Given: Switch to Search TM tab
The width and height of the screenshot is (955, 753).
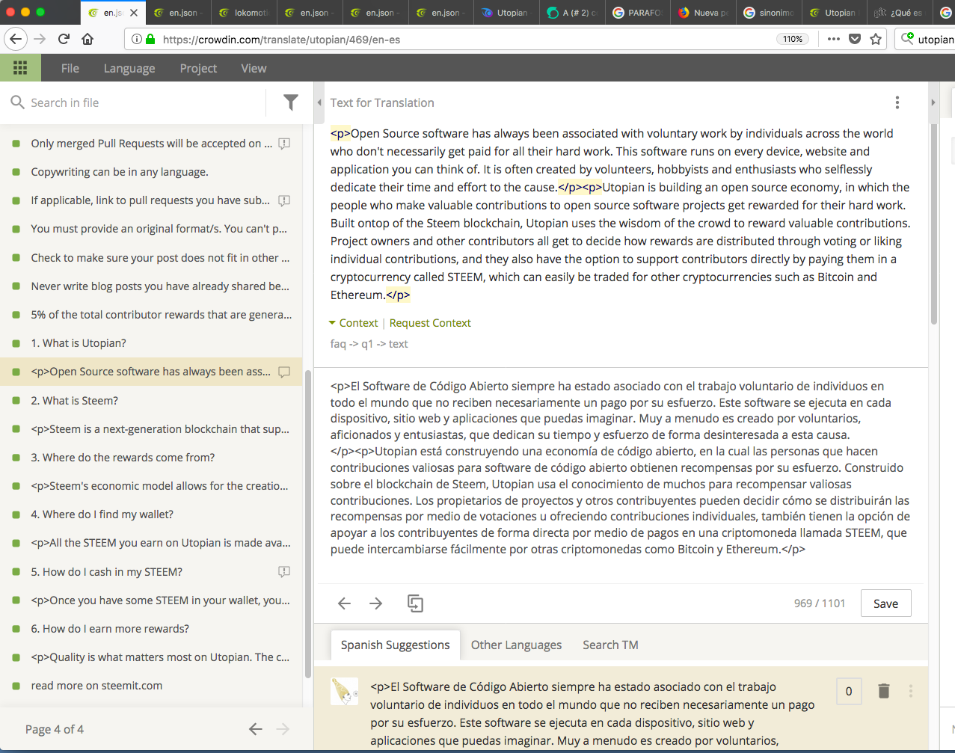Looking at the screenshot, I should pyautogui.click(x=610, y=645).
